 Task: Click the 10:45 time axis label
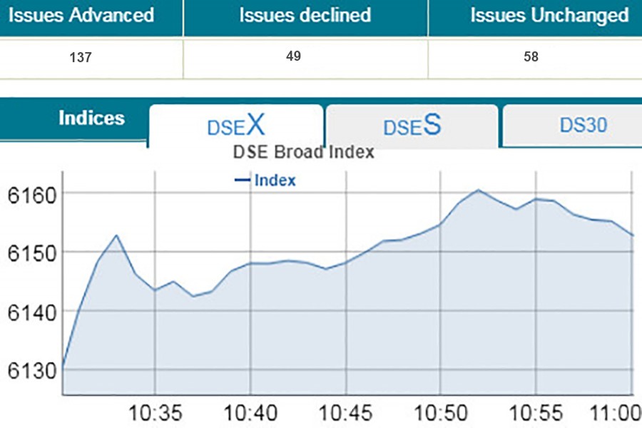coord(345,412)
